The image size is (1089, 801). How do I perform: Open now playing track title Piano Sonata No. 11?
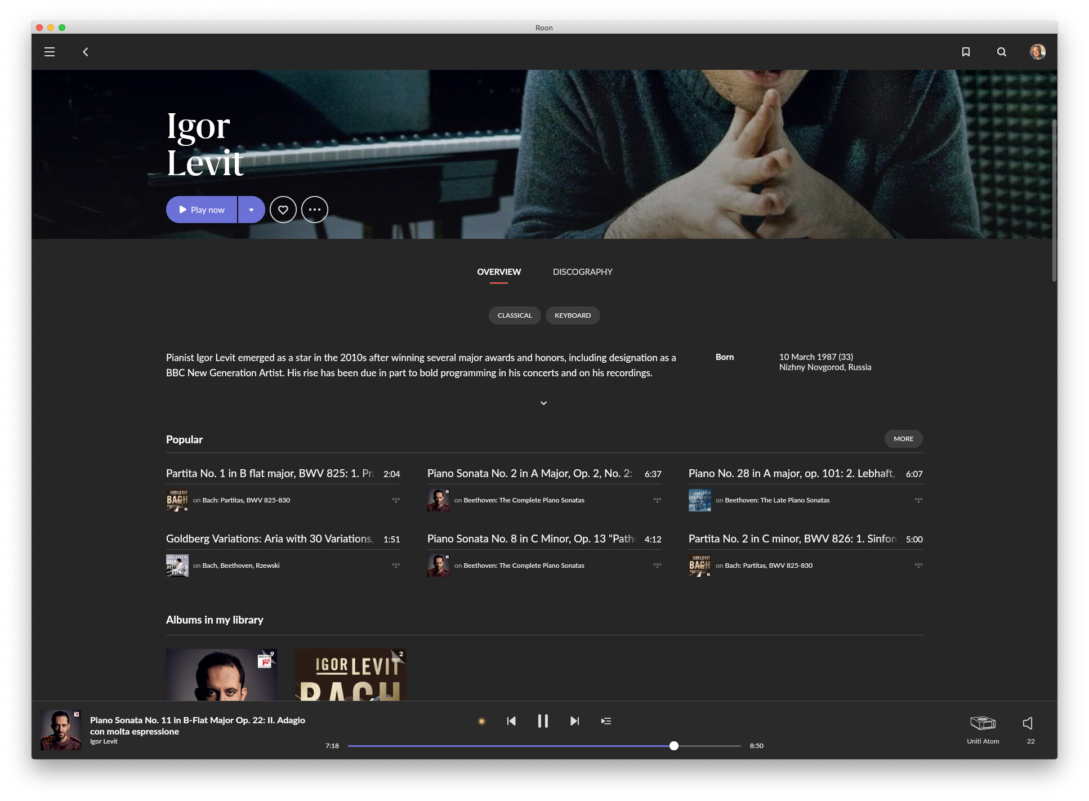[198, 726]
